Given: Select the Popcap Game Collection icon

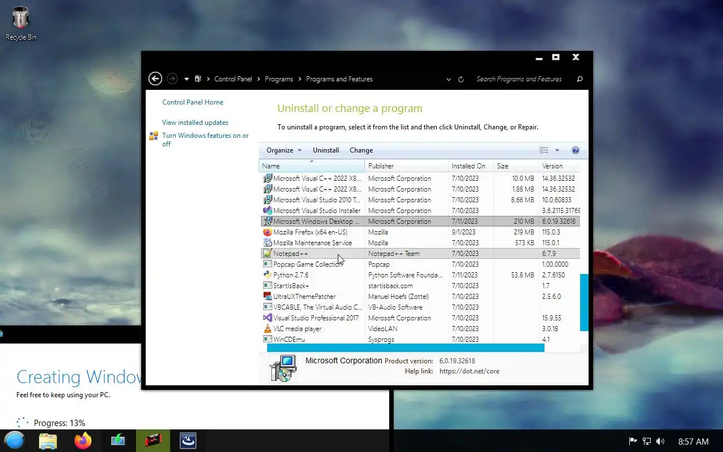Looking at the screenshot, I should tap(268, 264).
